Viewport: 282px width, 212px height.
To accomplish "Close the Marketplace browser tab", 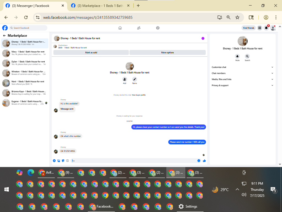I will tap(128, 6).
